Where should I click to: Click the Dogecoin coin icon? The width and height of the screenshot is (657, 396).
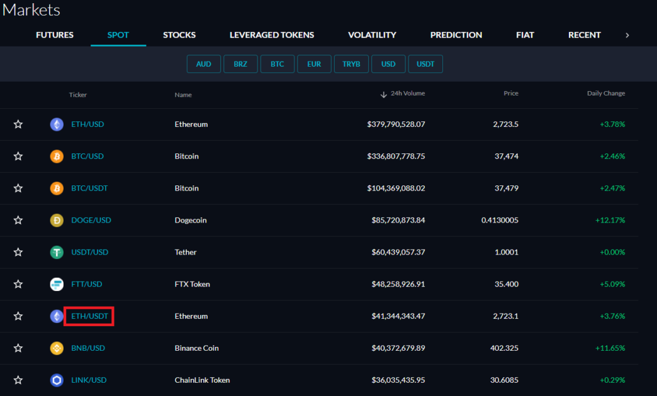coord(57,220)
